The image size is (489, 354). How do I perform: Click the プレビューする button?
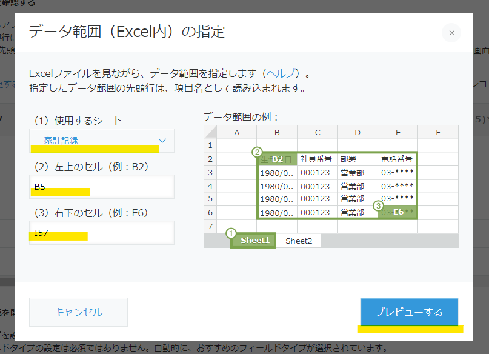[409, 312]
